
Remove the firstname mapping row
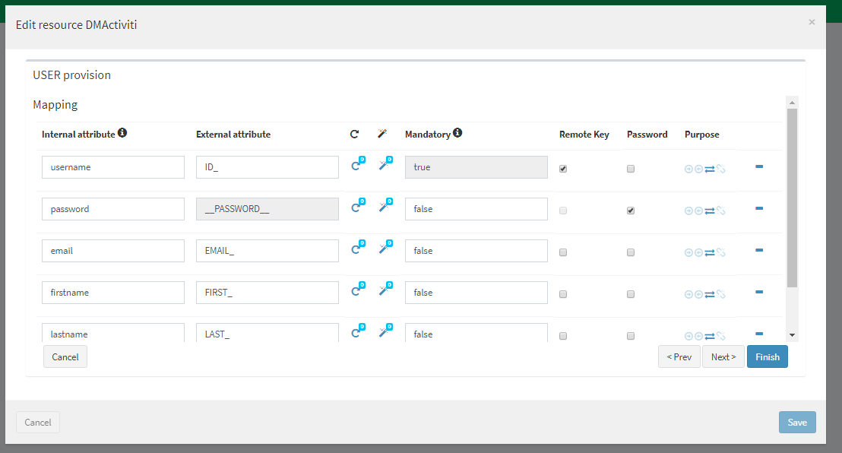[759, 293]
